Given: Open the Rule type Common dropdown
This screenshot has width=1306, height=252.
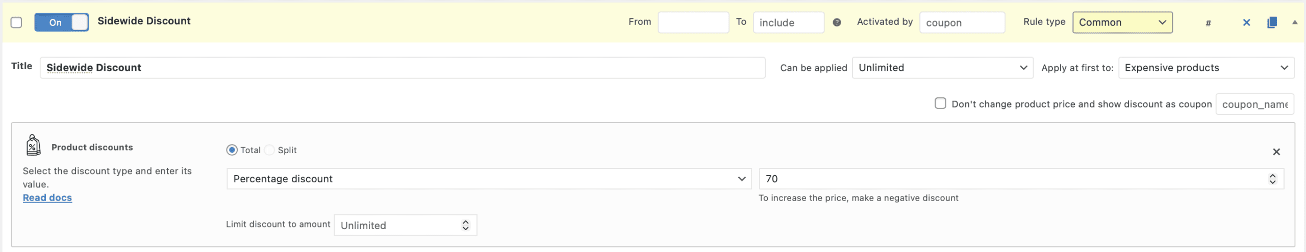Looking at the screenshot, I should point(1122,22).
